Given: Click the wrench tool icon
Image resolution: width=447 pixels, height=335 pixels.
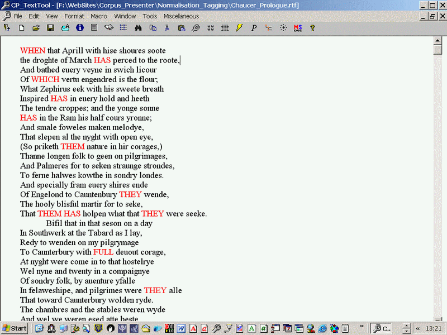Looking at the screenshot, I should (x=196, y=27).
